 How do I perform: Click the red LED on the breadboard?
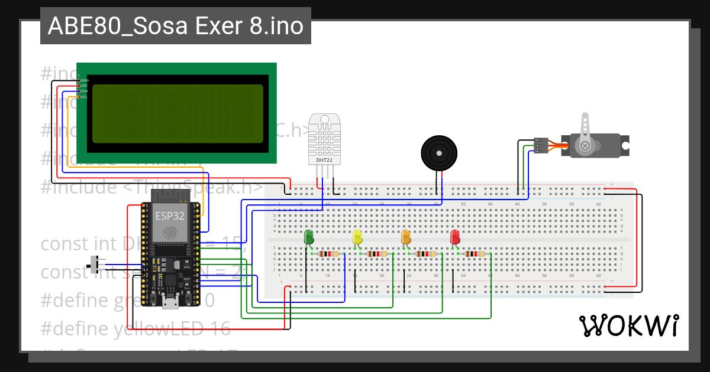(x=453, y=236)
